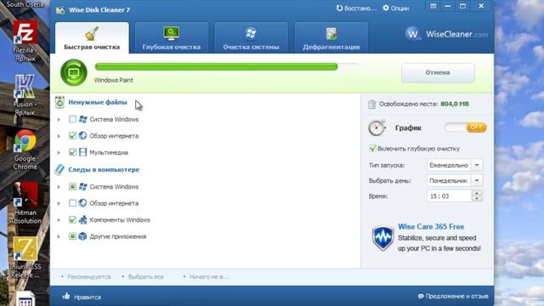
Task: Click the Отмена button
Action: point(438,72)
